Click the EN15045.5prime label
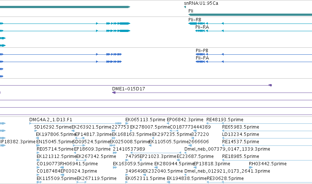The width and height of the screenshot is (312, 184). (x=55, y=142)
